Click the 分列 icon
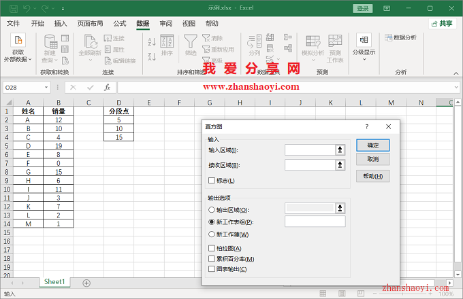The width and height of the screenshot is (463, 299). point(255,41)
